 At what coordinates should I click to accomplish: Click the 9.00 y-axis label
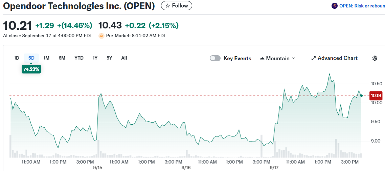click(x=375, y=141)
